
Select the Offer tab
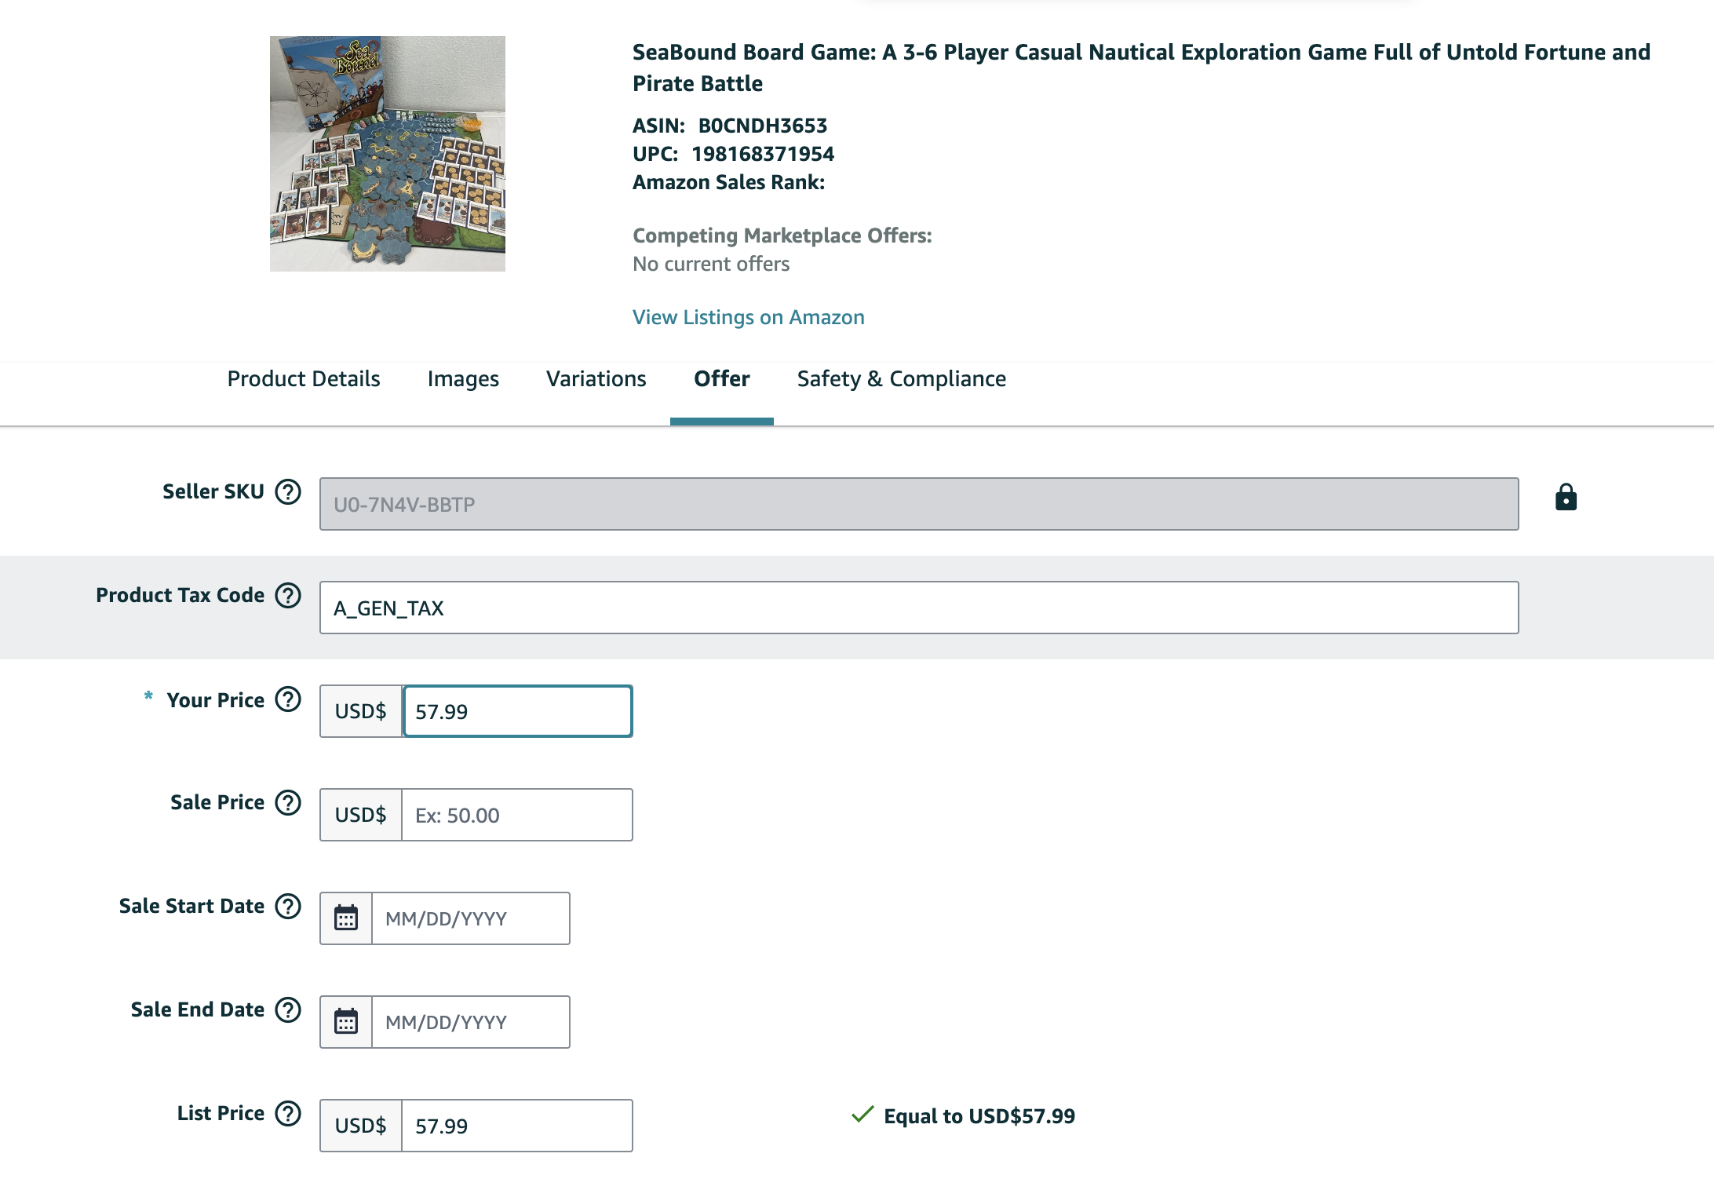coord(722,378)
